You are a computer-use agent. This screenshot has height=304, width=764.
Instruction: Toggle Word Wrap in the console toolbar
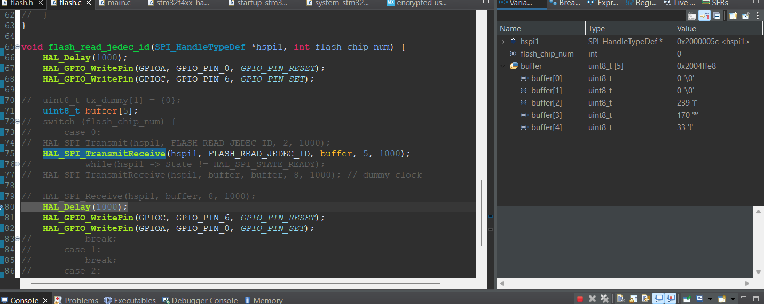pos(645,299)
